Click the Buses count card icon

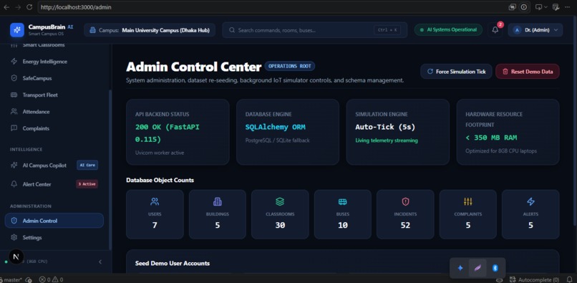coord(343,201)
